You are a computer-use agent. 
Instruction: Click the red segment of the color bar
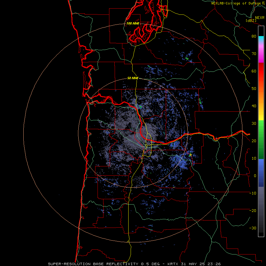click(x=261, y=70)
